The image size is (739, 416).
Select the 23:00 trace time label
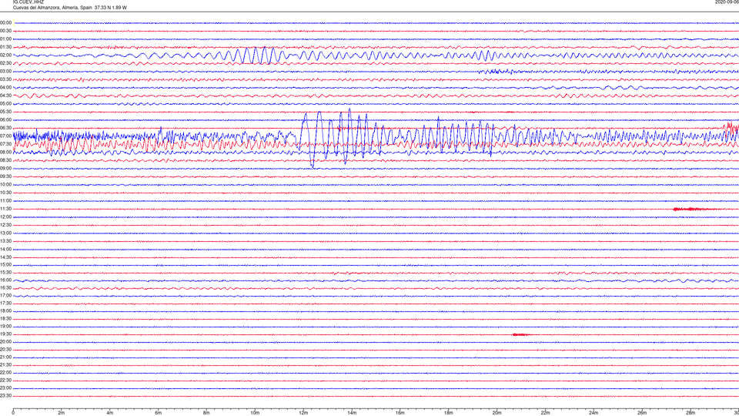[x=6, y=388]
